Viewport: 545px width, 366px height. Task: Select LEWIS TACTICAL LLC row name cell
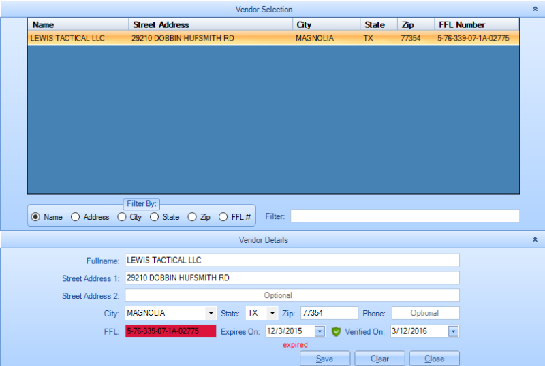coord(67,38)
